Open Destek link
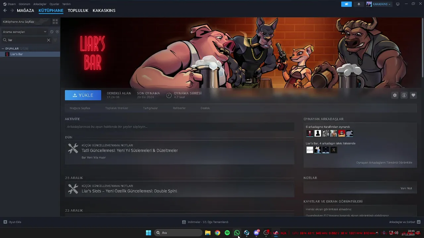Screen dimensions: 424x238 pos(205,108)
